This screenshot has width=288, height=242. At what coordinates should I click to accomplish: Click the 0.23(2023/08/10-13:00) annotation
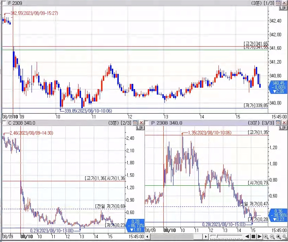tap(52, 231)
